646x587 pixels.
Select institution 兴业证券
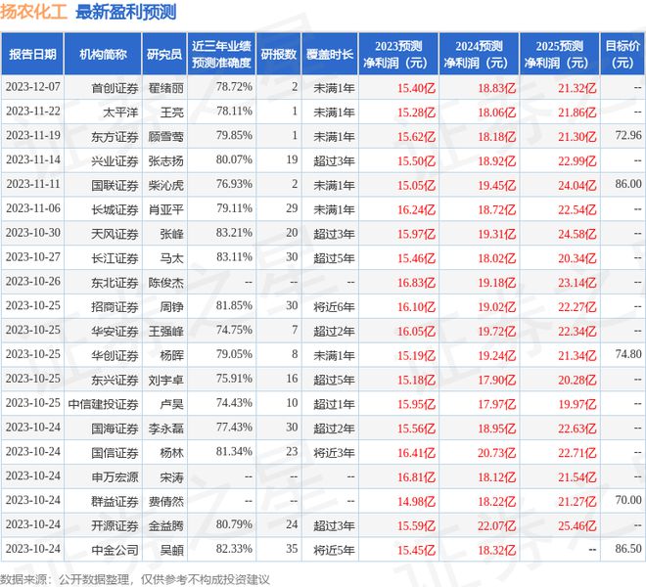115,160
